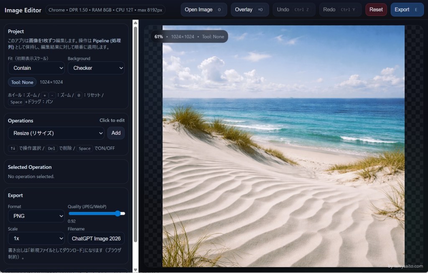Open the Overlay image option
This screenshot has height=273, width=428.
tap(250, 10)
